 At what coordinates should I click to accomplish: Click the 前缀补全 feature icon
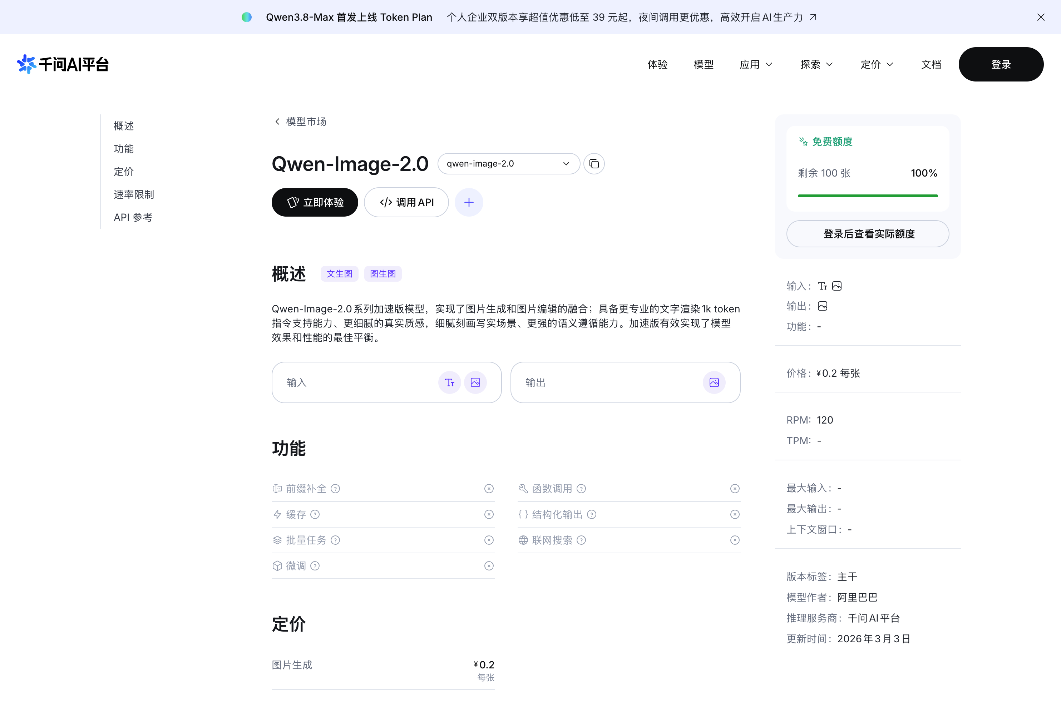tap(277, 489)
